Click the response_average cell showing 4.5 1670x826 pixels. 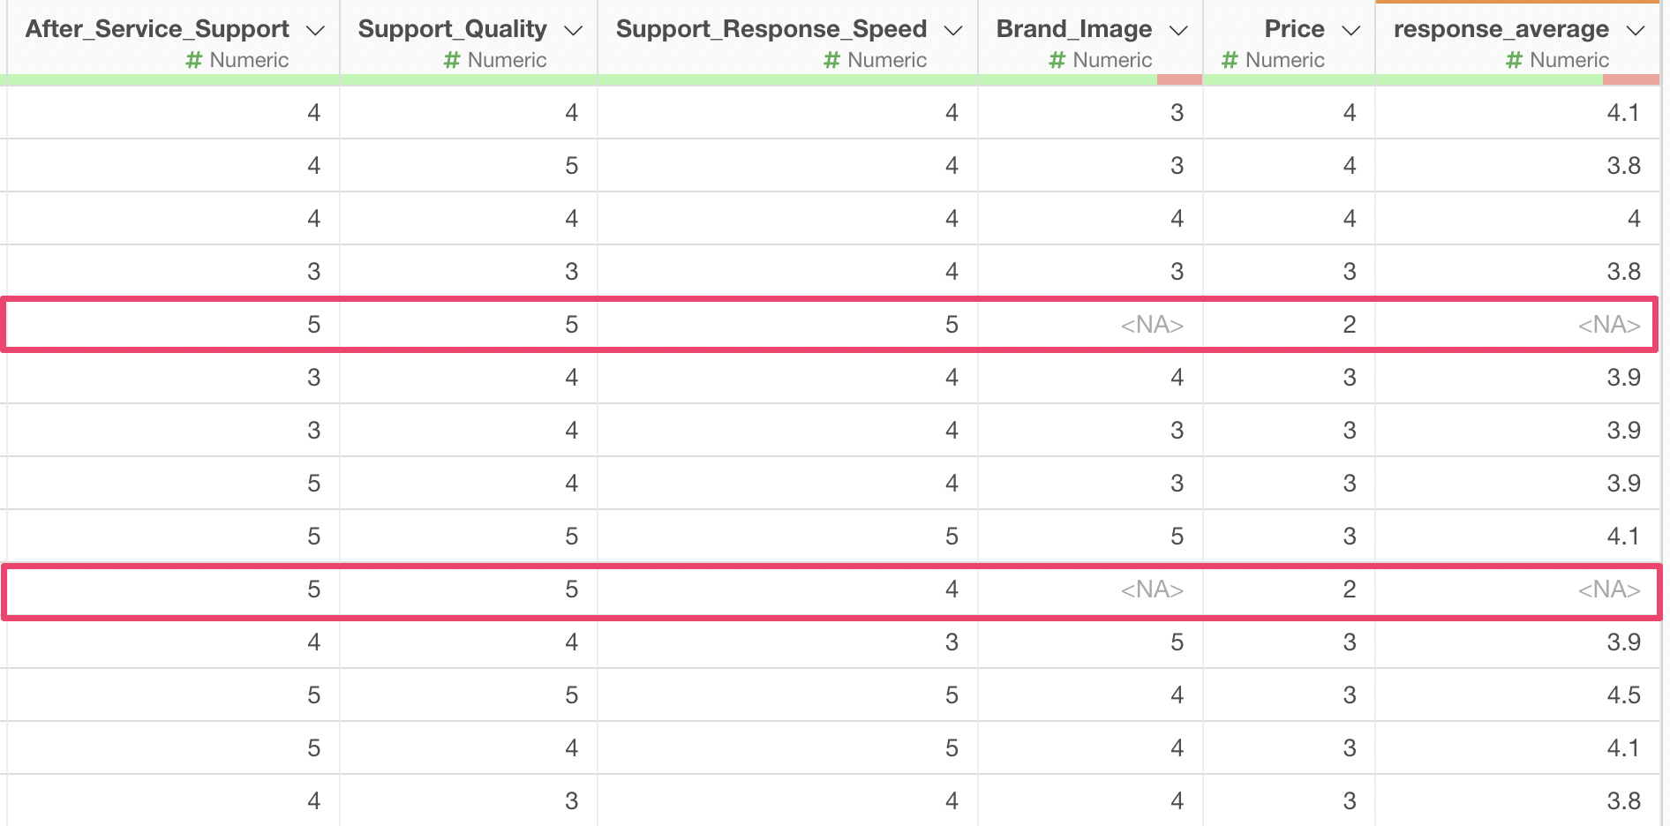tap(1623, 695)
